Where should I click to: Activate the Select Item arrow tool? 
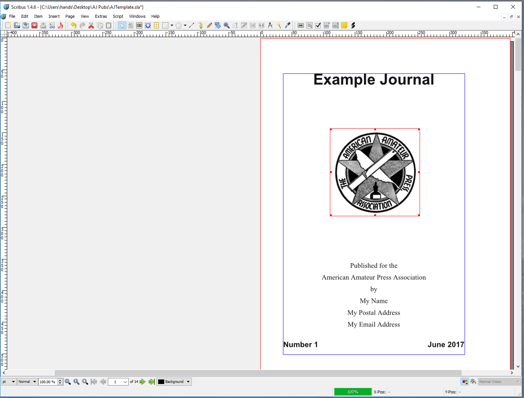tap(122, 25)
